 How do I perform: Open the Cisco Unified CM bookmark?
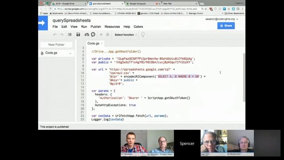point(173,13)
